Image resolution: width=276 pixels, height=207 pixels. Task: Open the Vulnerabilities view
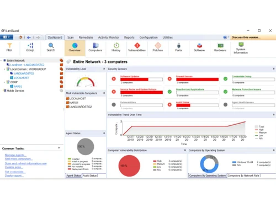pos(137,47)
